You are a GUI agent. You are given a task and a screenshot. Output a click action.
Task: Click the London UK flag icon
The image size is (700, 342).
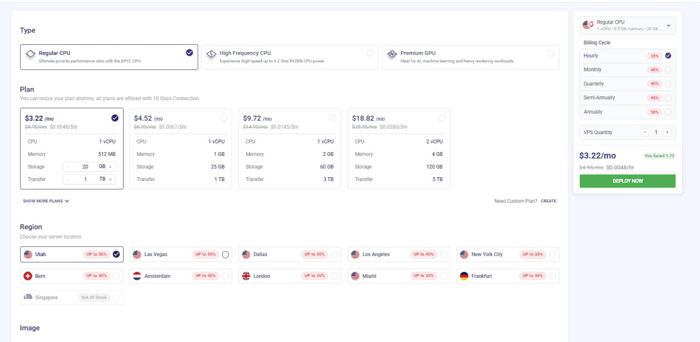(x=246, y=276)
